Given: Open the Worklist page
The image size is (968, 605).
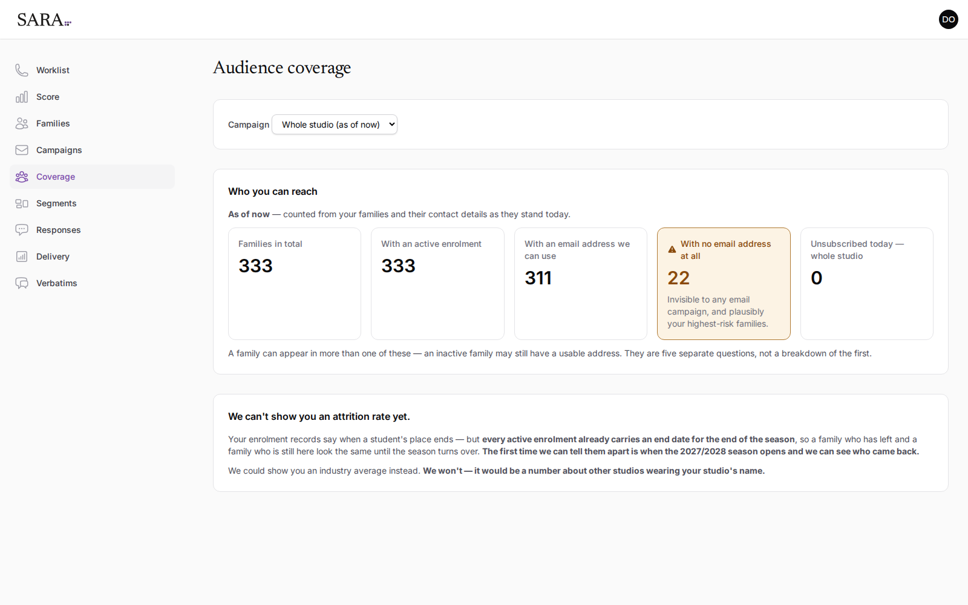Looking at the screenshot, I should tap(92, 70).
